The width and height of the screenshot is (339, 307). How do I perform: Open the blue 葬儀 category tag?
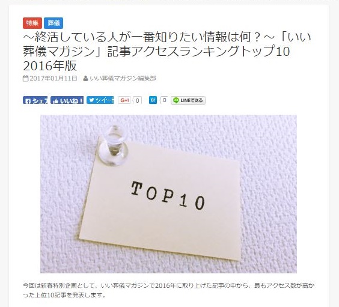click(53, 23)
